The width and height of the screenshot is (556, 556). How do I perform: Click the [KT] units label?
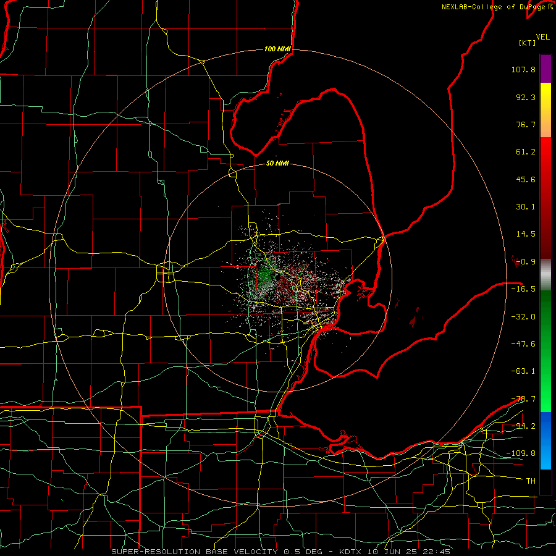[x=527, y=43]
